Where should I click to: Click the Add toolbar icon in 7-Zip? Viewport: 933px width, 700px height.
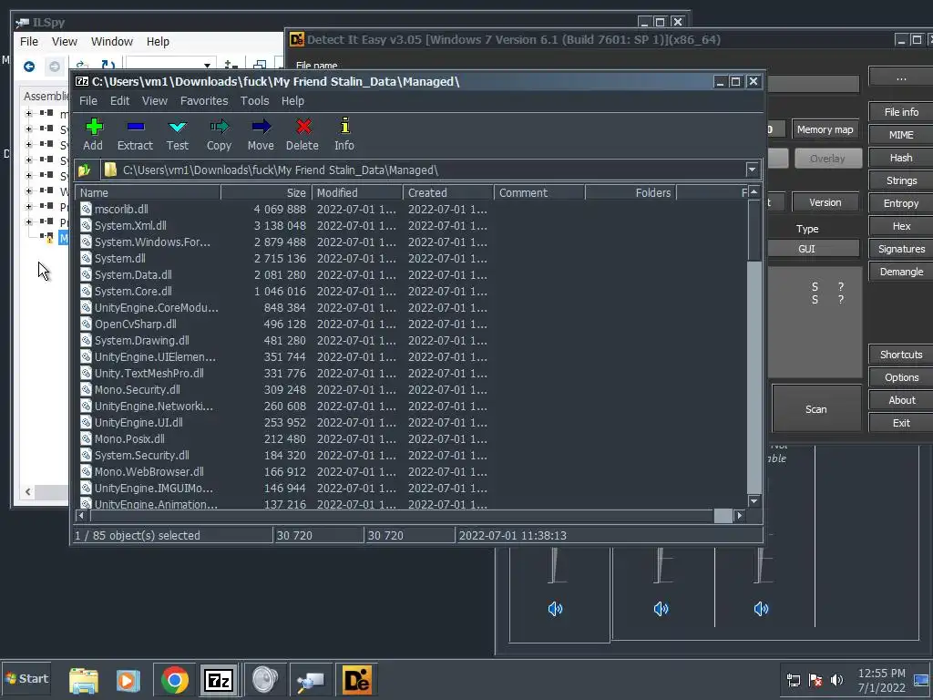pos(94,127)
